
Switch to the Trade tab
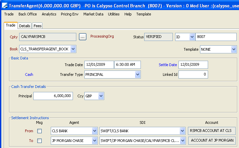click(11, 25)
